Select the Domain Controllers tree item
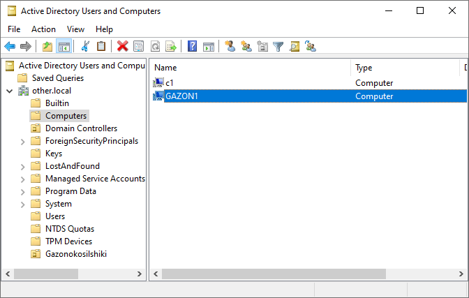This screenshot has height=298, width=469. (82, 128)
